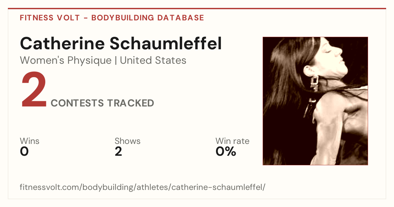Click the red line above the header

pyautogui.click(x=197, y=9)
